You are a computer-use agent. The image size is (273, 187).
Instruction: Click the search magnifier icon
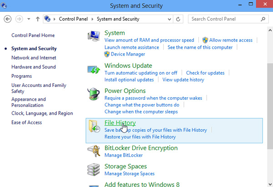coord(263,19)
